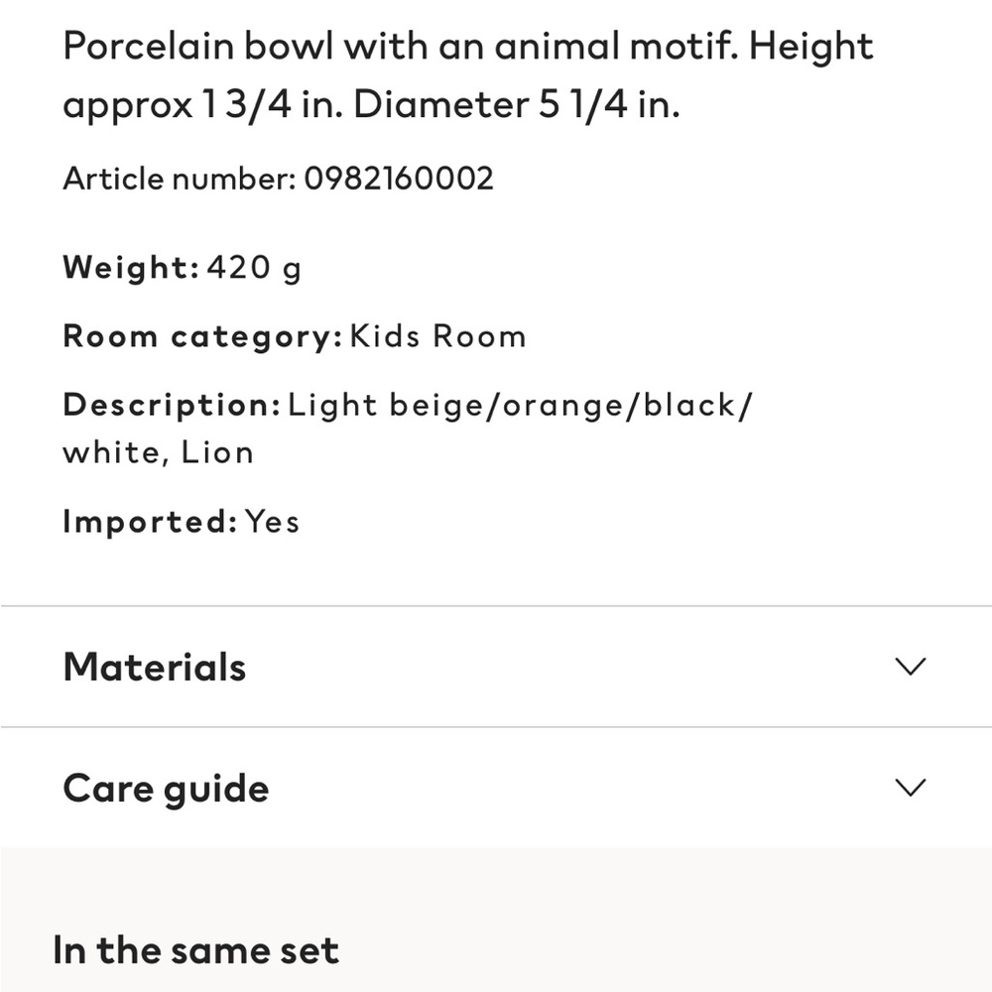Image resolution: width=992 pixels, height=992 pixels.
Task: Click the Imported label
Action: 151,522
